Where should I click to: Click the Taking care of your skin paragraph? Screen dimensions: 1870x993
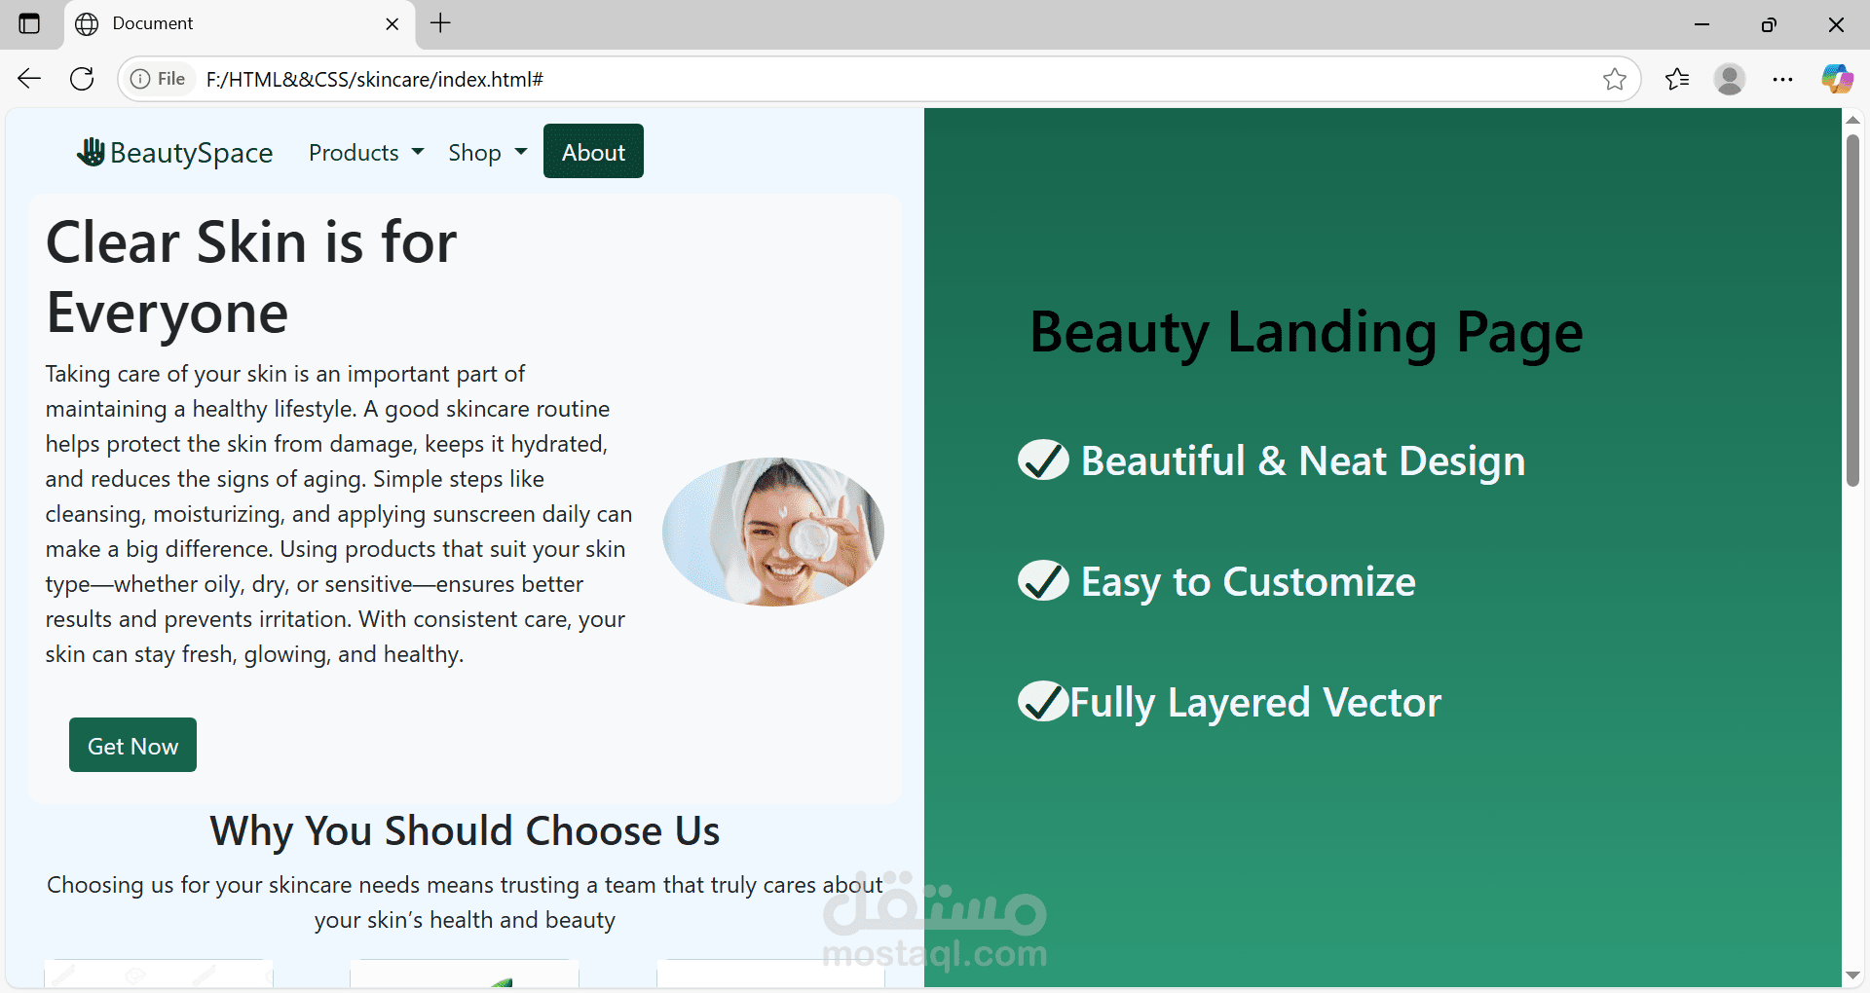(x=339, y=514)
